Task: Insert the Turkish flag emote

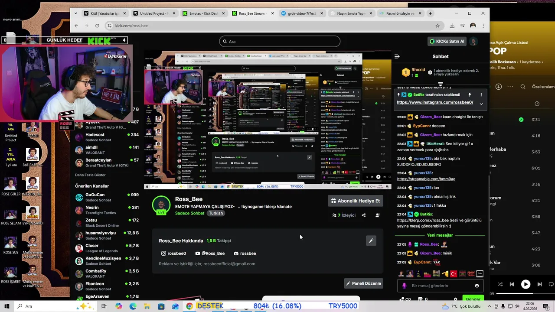Action: coord(454,274)
